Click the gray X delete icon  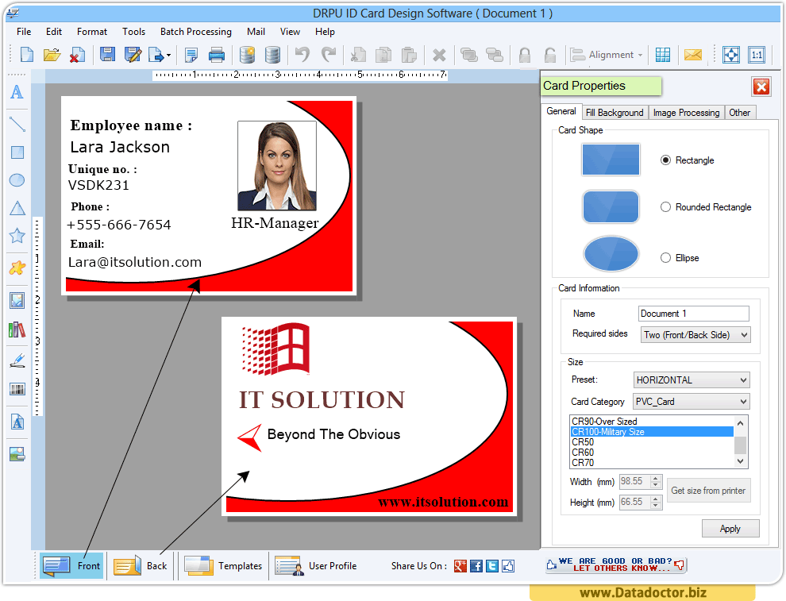[439, 55]
